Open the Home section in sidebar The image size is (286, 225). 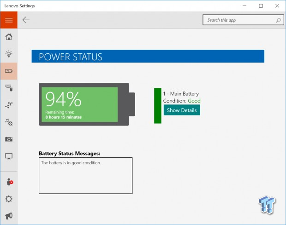9,37
